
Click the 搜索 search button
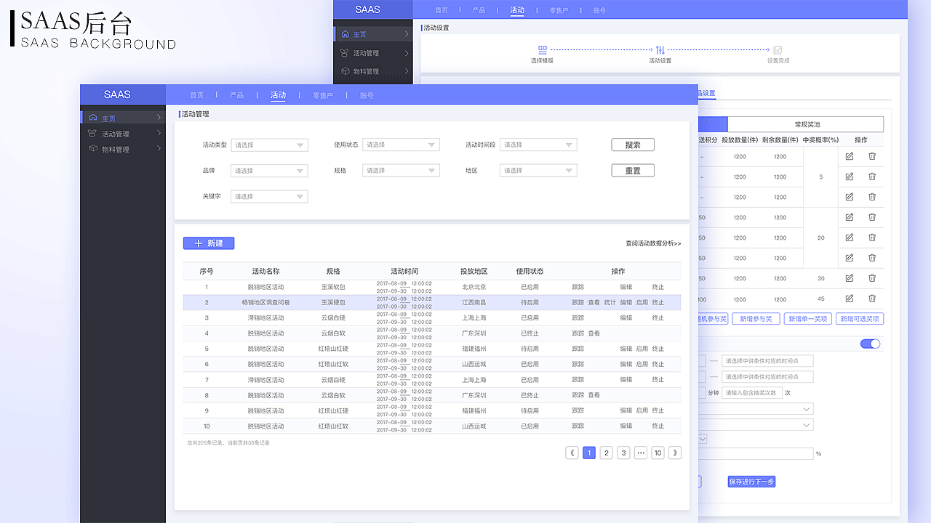[x=633, y=145]
